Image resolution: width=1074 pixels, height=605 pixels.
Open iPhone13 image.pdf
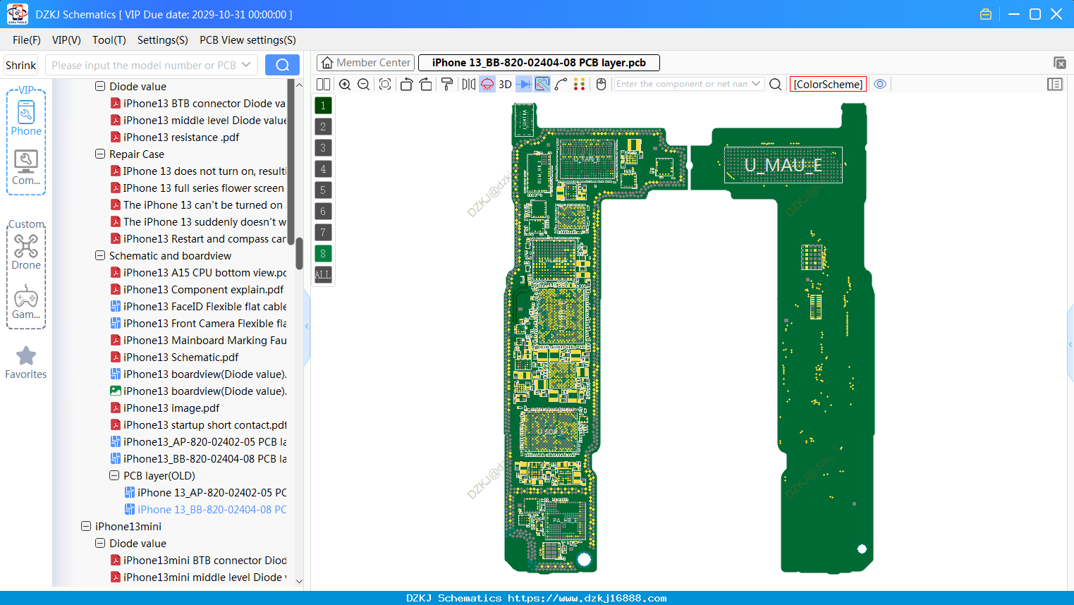pos(171,408)
